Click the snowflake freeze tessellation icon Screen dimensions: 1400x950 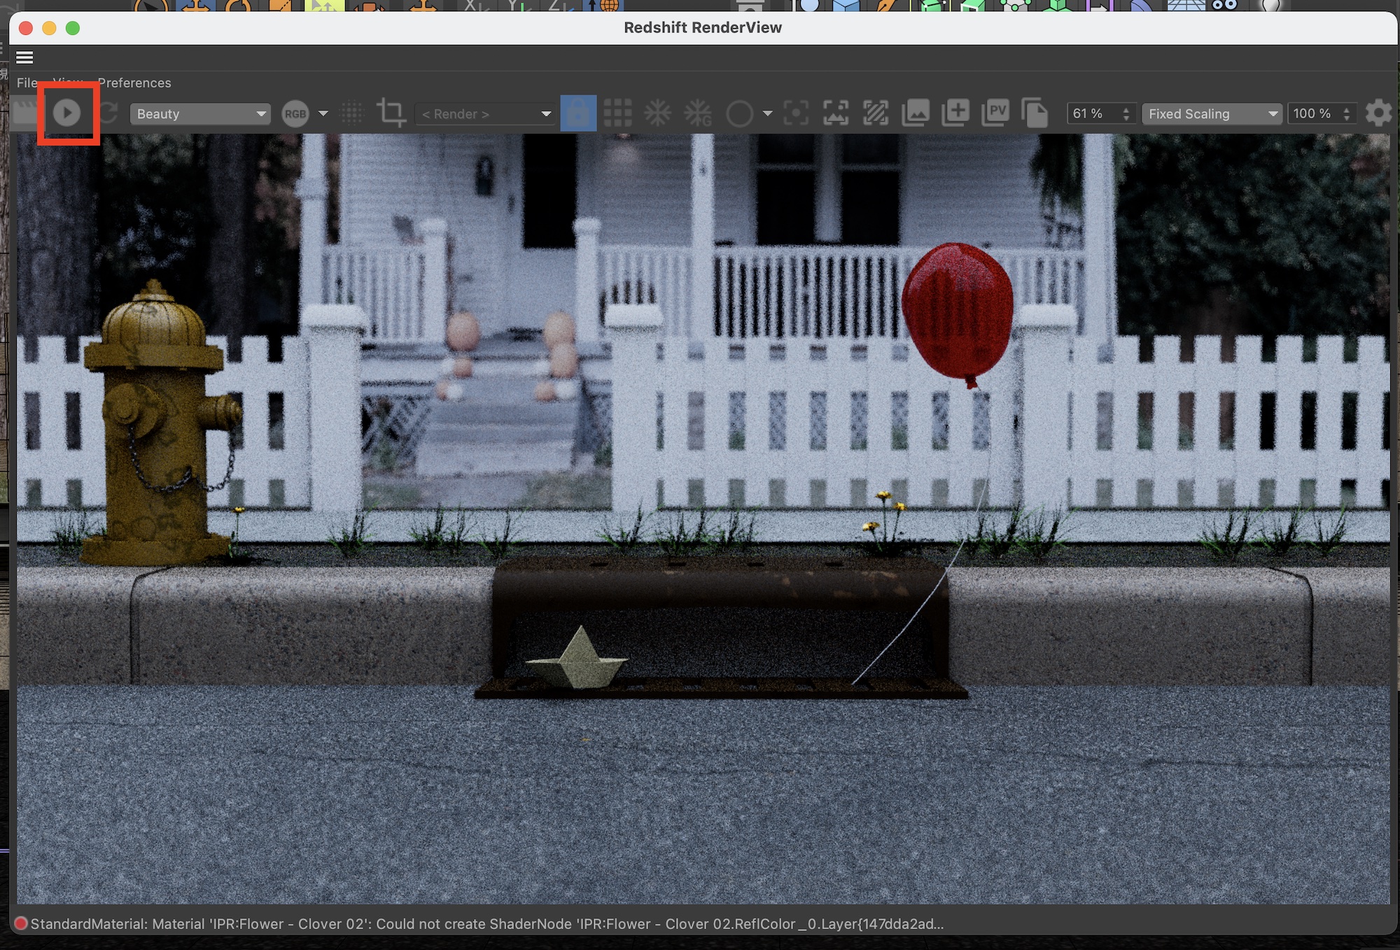point(657,113)
